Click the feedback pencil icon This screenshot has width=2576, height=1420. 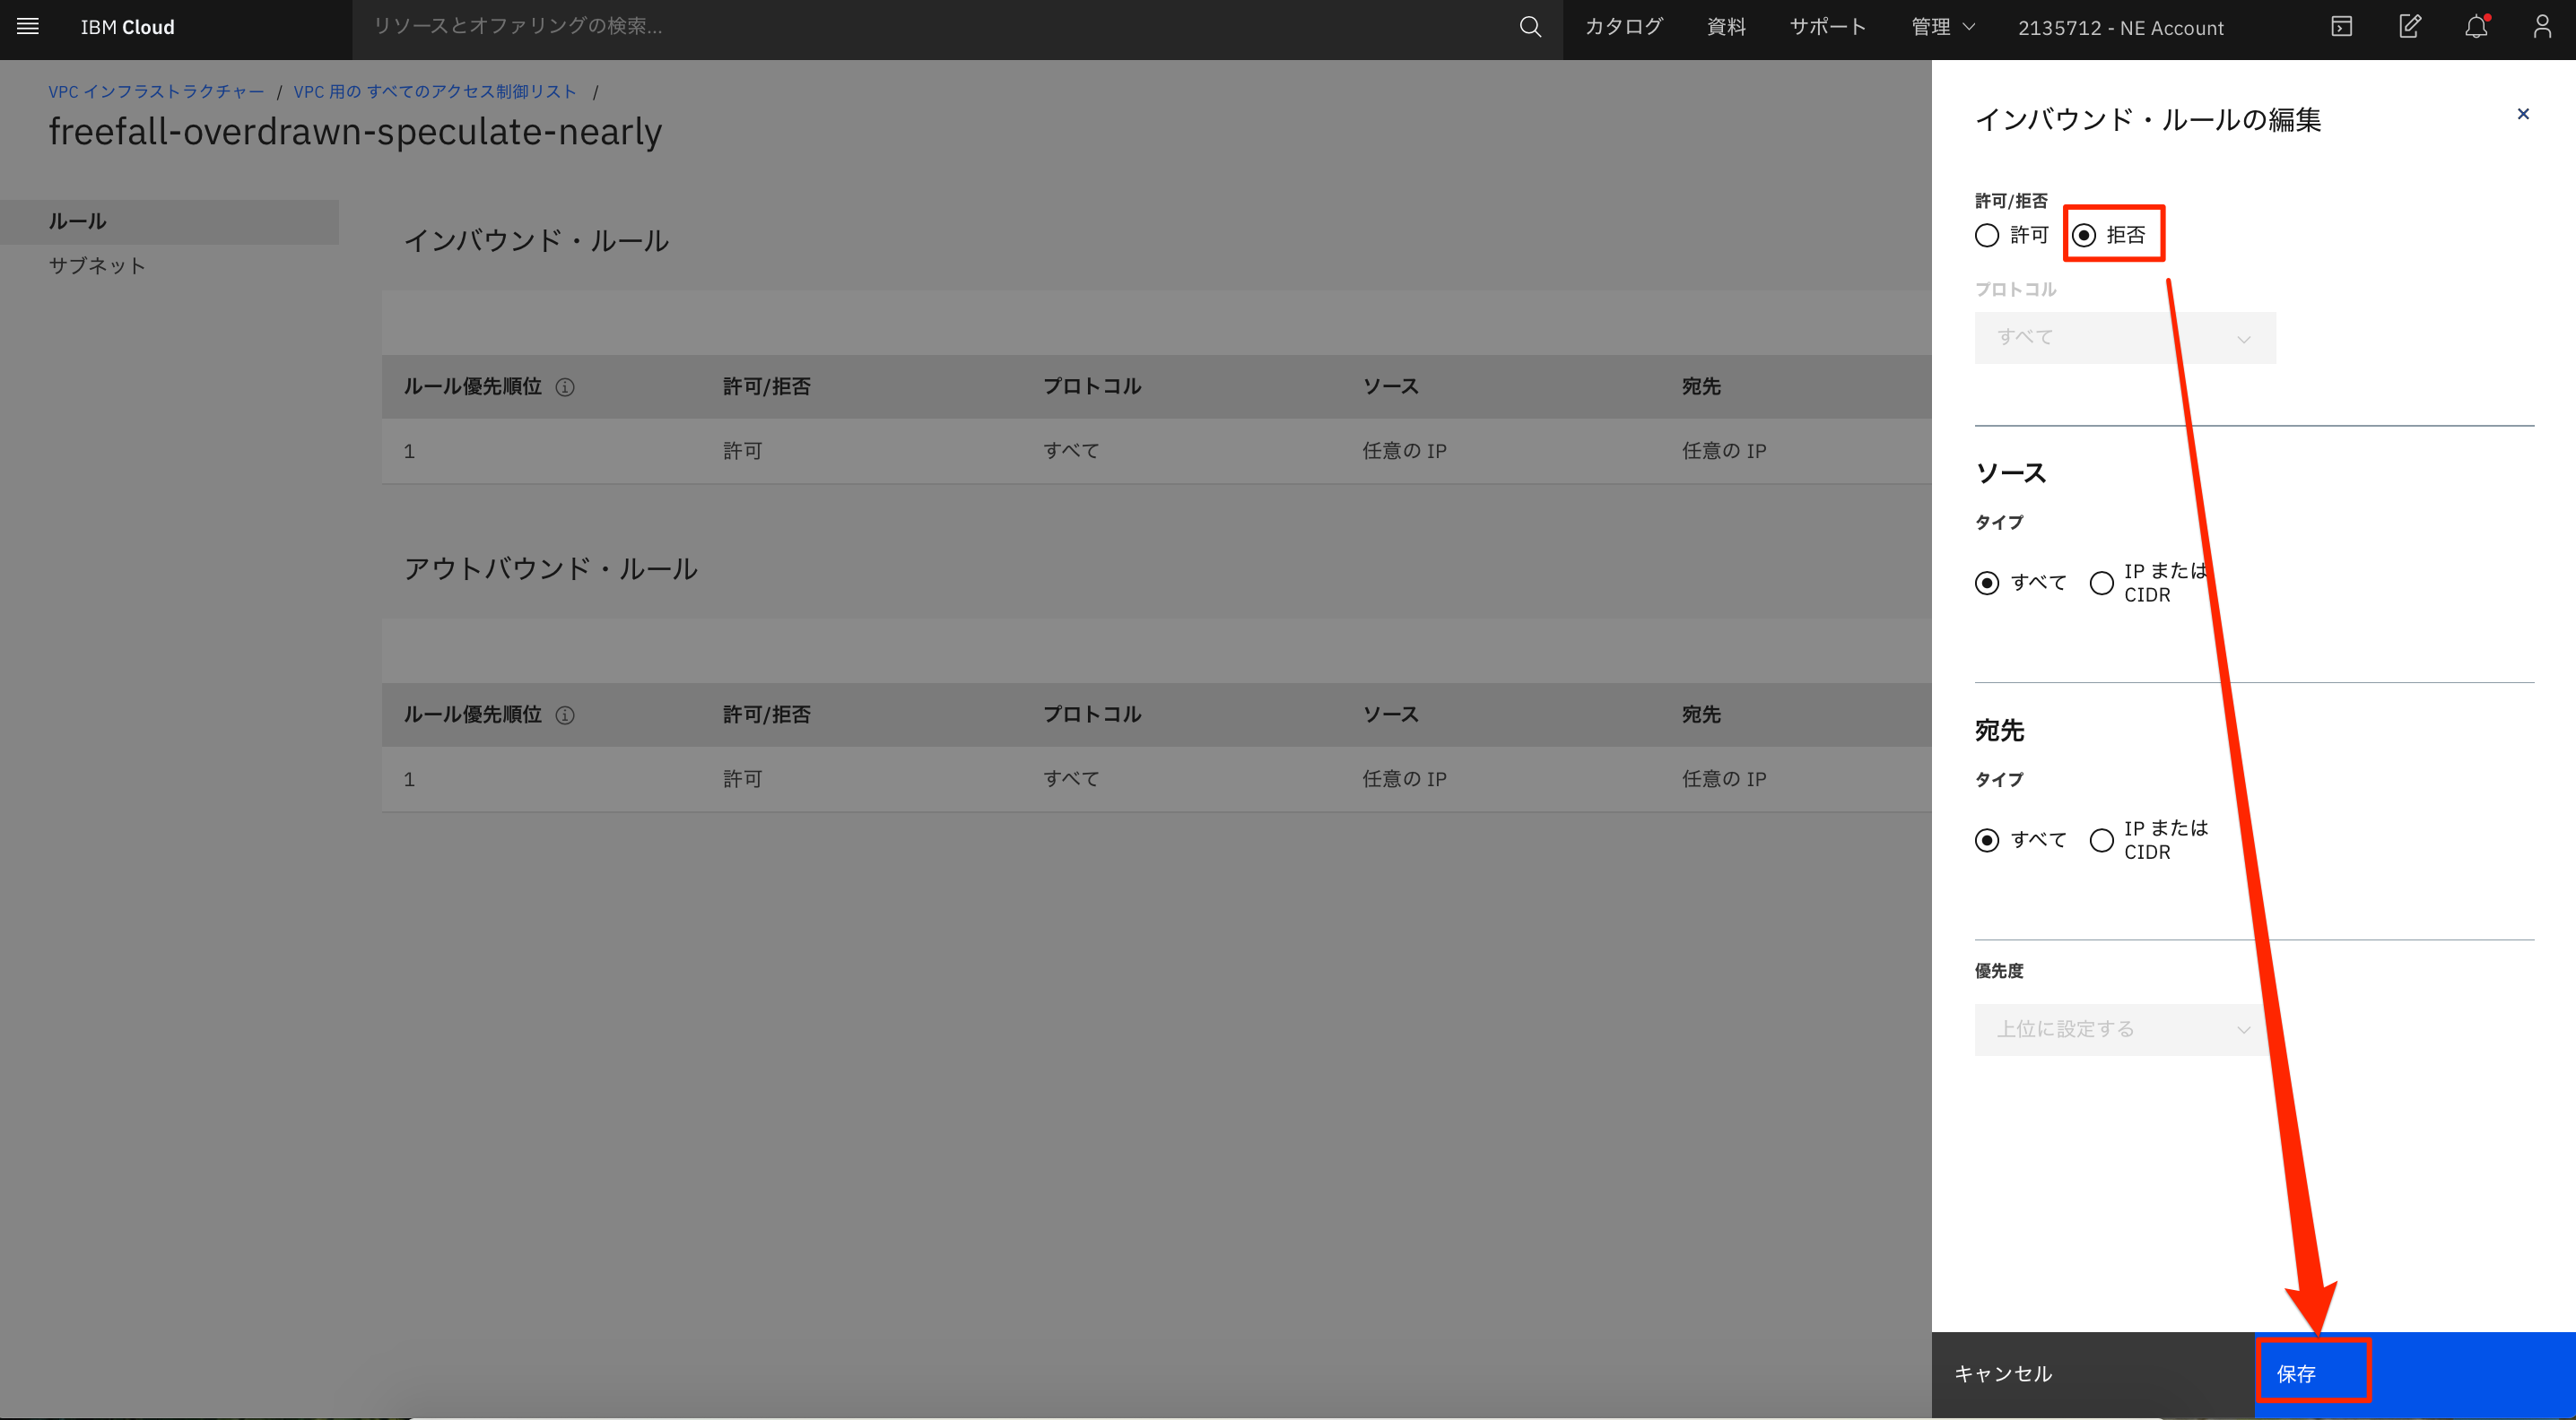(2409, 27)
